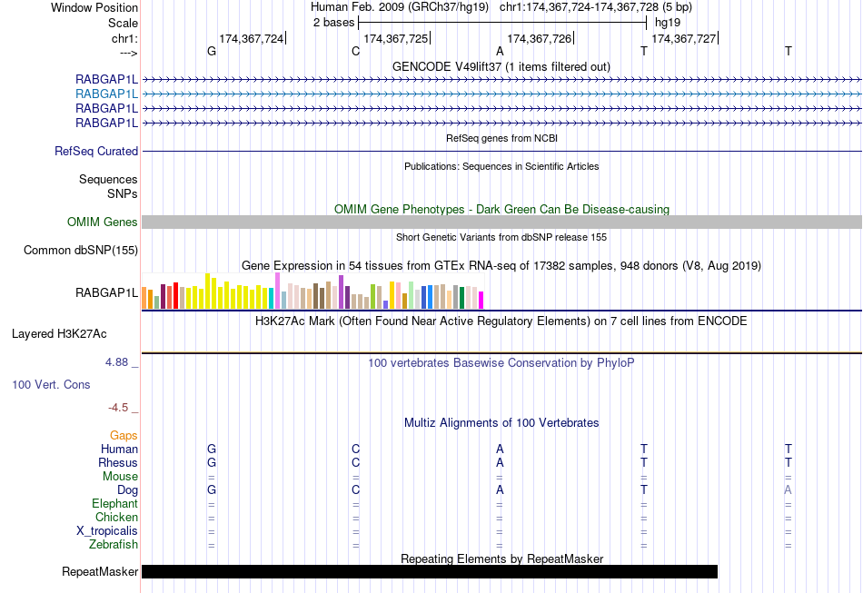Click the pale mismatched A in Dog row

789,489
